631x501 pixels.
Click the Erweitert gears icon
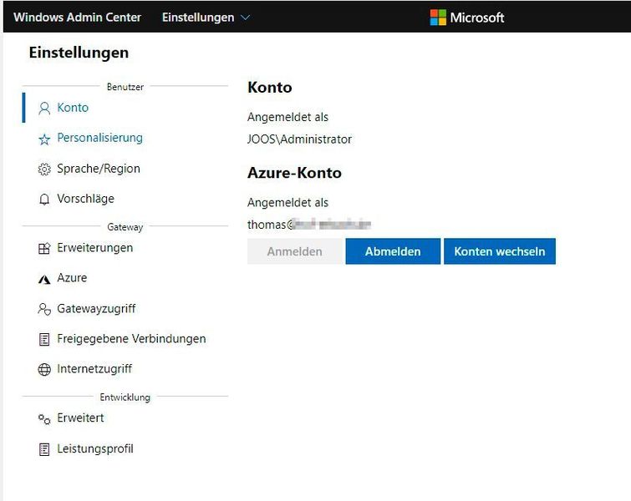click(x=44, y=419)
